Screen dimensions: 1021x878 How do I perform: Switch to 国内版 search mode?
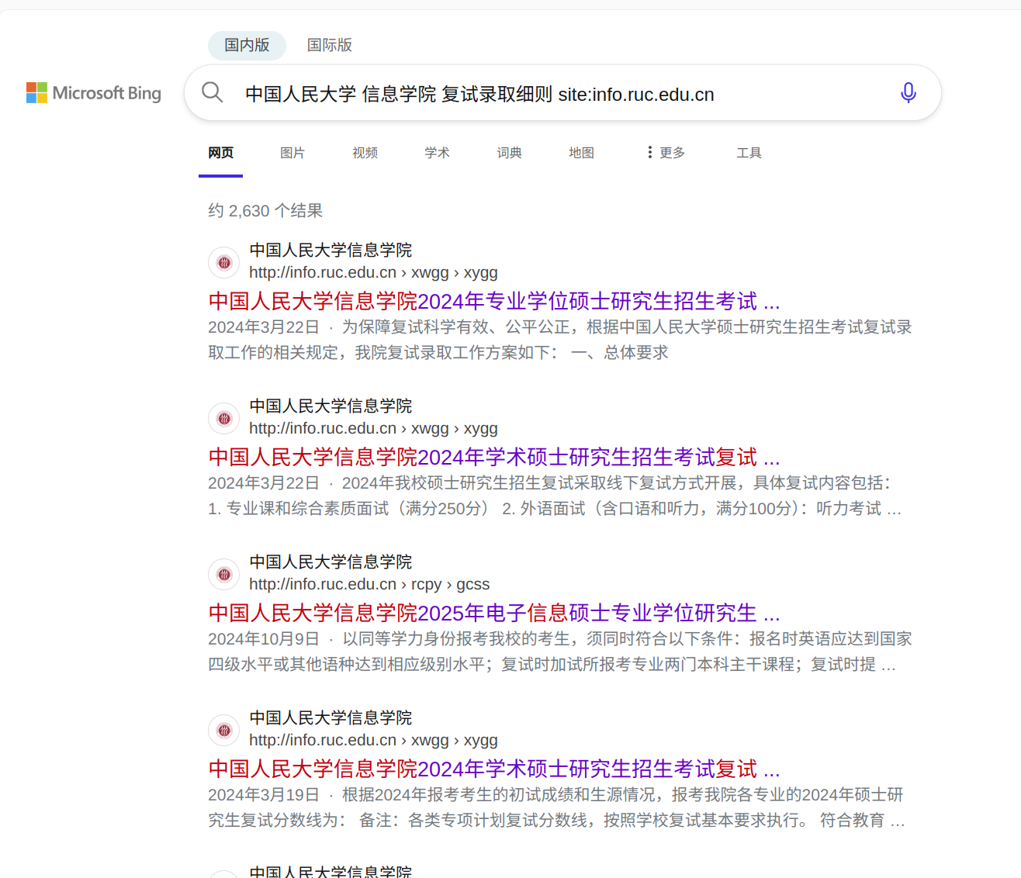pos(247,45)
